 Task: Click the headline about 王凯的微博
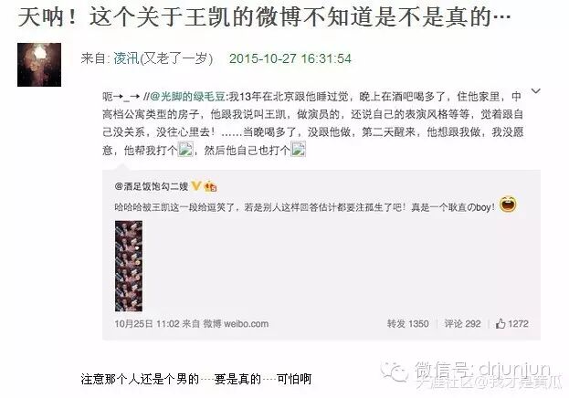pos(264,16)
